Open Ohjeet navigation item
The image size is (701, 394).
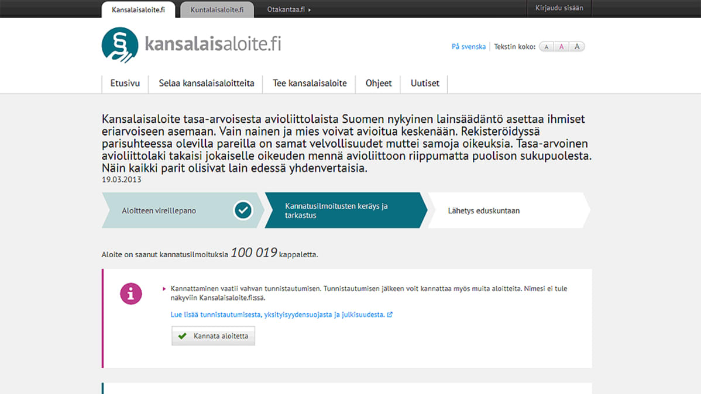click(x=379, y=84)
